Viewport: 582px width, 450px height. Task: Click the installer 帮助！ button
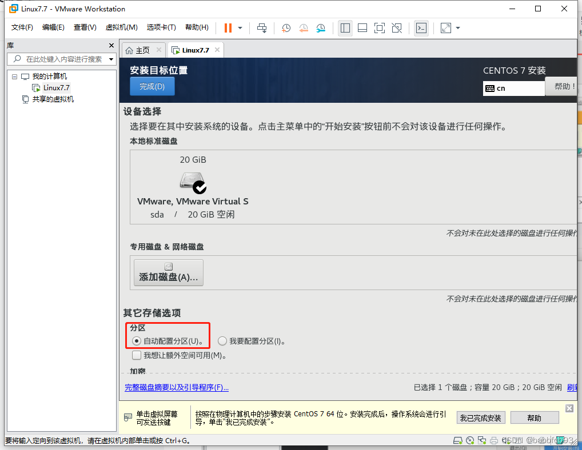tap(562, 86)
